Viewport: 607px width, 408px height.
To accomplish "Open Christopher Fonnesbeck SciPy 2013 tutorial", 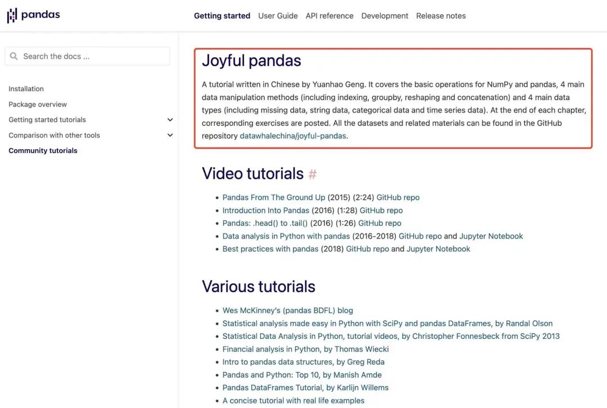I will point(391,337).
